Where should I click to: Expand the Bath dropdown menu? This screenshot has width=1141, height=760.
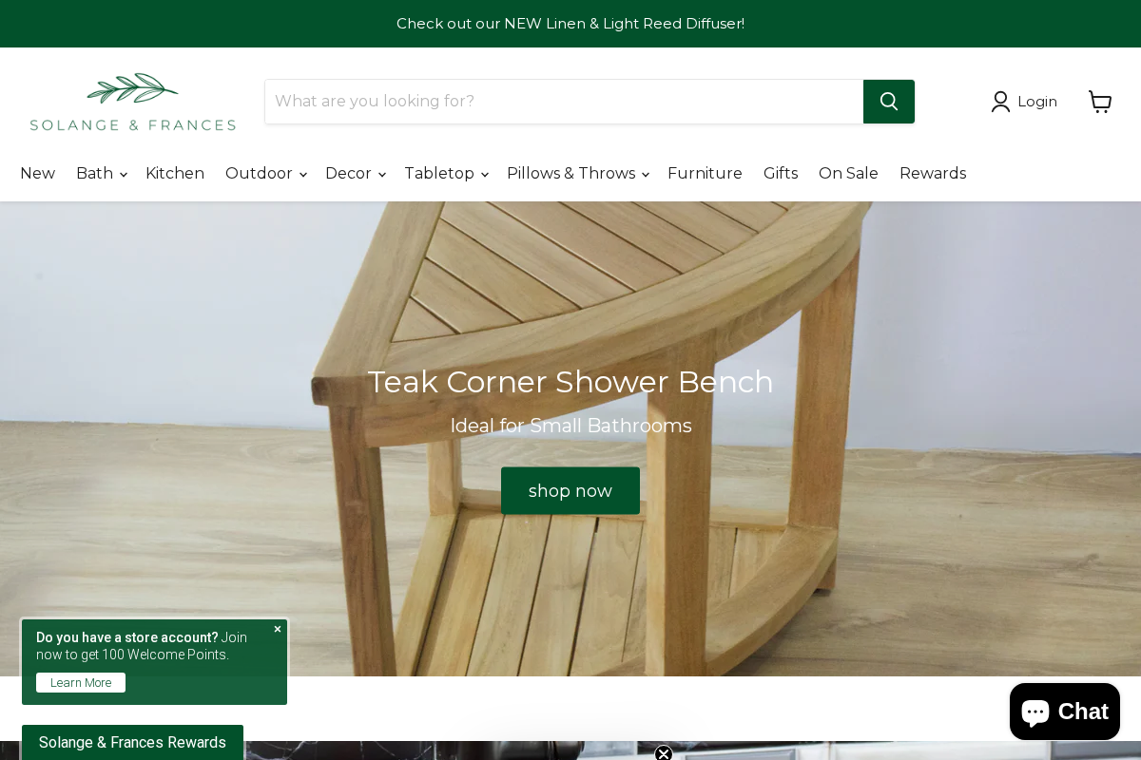(x=101, y=174)
